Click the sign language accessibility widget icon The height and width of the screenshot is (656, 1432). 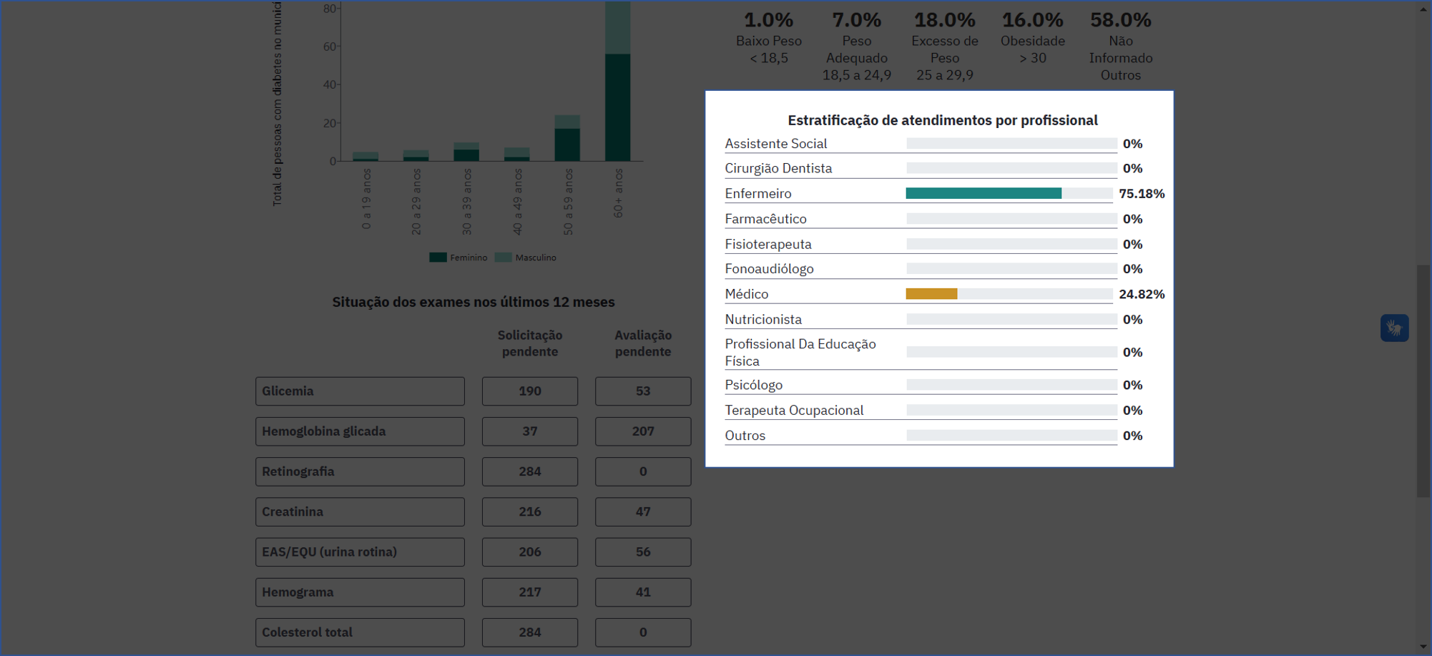tap(1394, 328)
